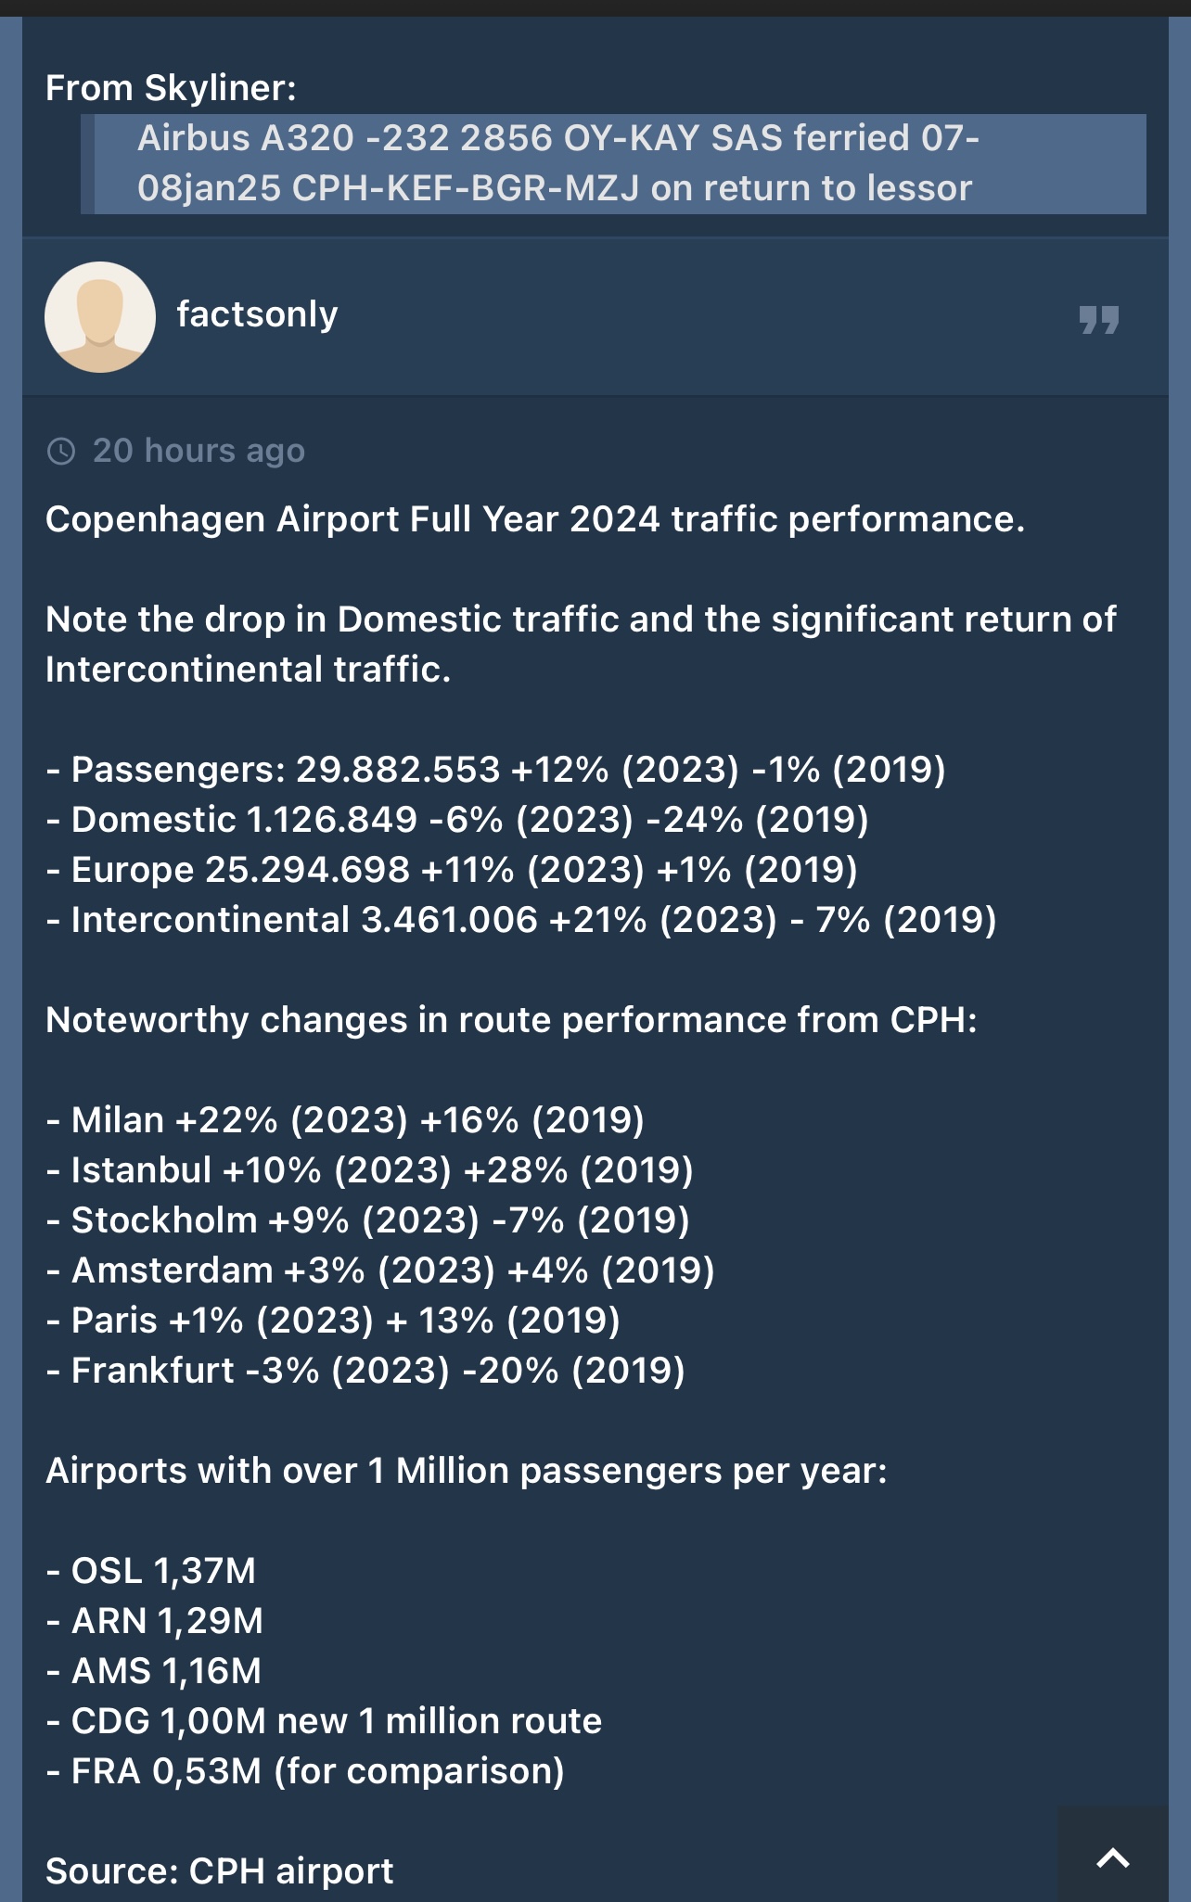Click the CDG 1,00M new route line
This screenshot has width=1191, height=1902.
[324, 1721]
